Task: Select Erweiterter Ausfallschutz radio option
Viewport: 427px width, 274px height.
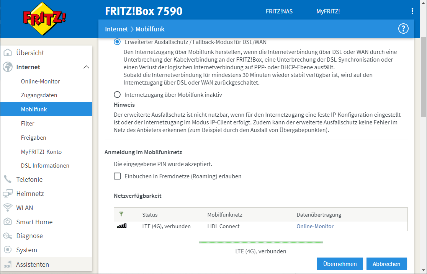Action: click(117, 42)
